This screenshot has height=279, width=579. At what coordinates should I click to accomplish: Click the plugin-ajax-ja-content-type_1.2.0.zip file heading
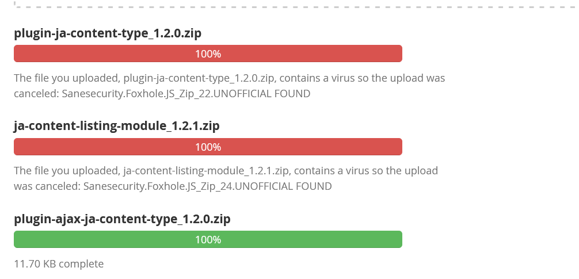(x=122, y=219)
